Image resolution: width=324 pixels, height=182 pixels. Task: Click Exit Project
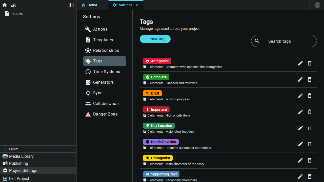coord(38,179)
